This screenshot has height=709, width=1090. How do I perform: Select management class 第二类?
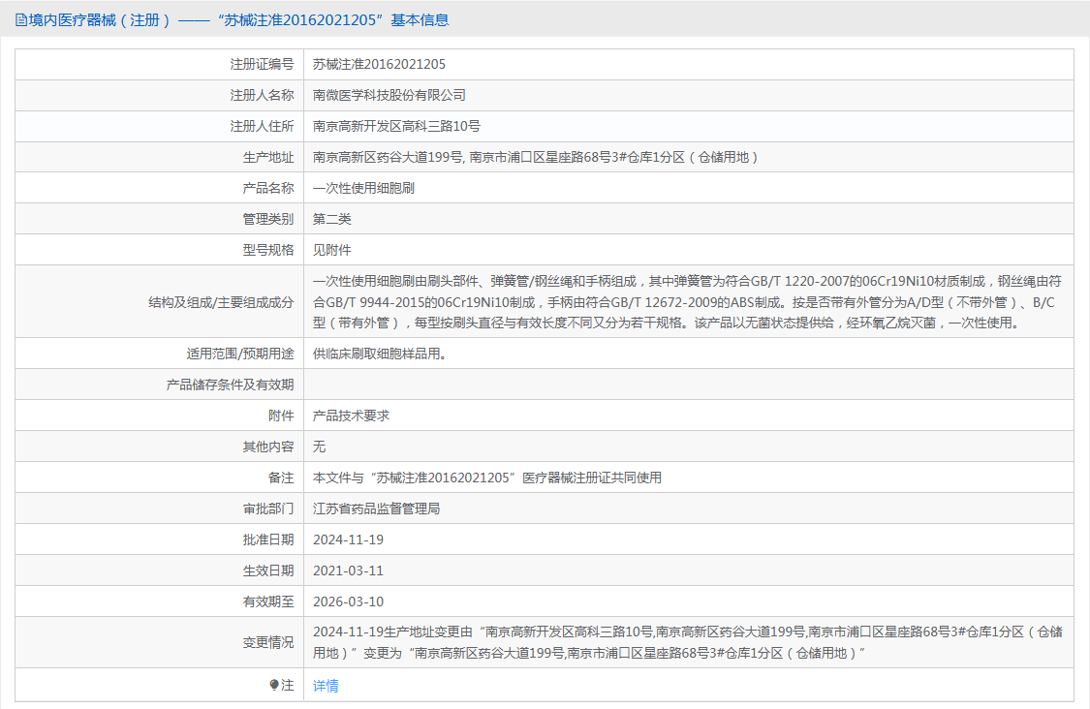tap(331, 219)
